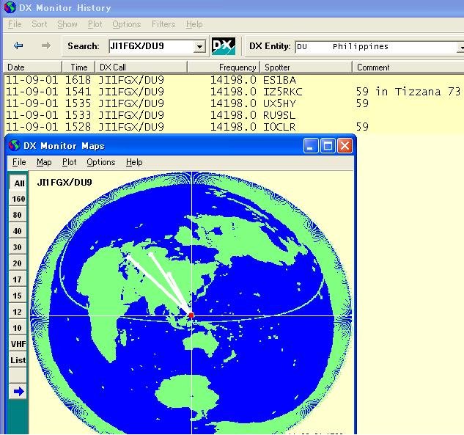This screenshot has height=435, width=464.
Task: Click the Date column header
Action: (32, 67)
